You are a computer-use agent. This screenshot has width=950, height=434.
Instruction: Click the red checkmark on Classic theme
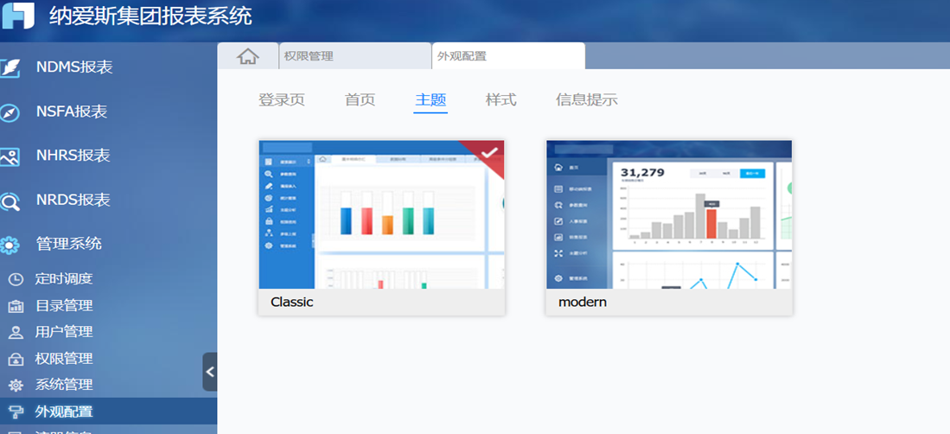point(489,152)
